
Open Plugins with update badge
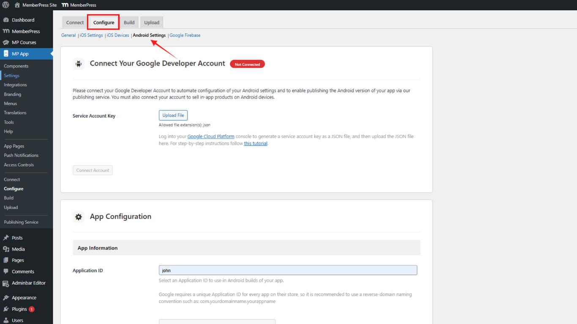coord(19,309)
